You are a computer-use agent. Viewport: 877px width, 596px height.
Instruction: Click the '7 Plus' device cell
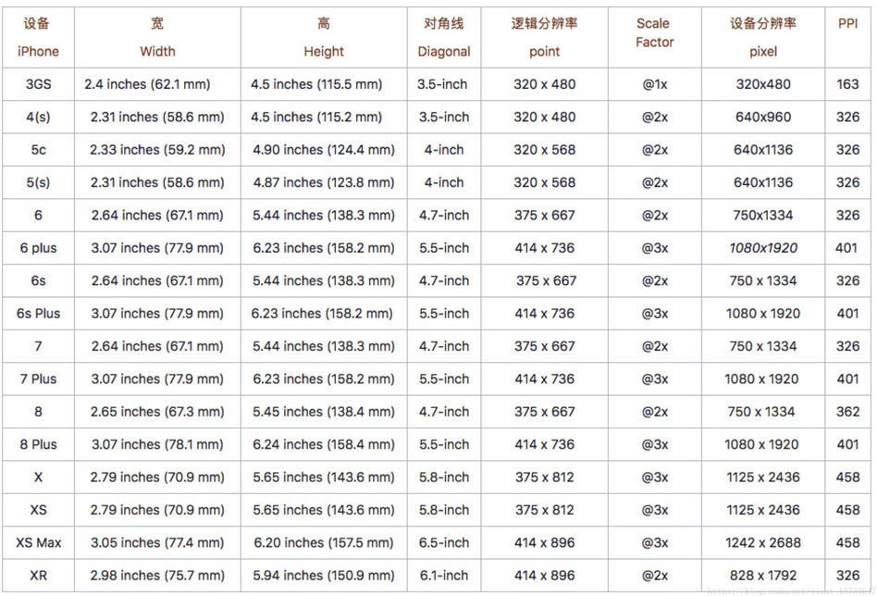coord(38,379)
